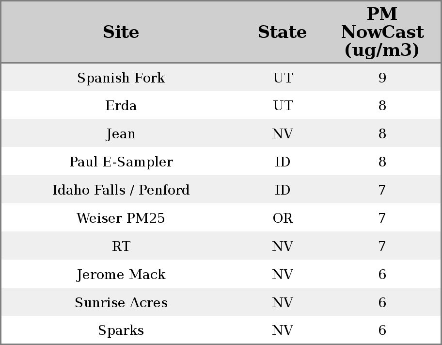Click the Jean site cell
This screenshot has width=442, height=345.
tap(121, 134)
